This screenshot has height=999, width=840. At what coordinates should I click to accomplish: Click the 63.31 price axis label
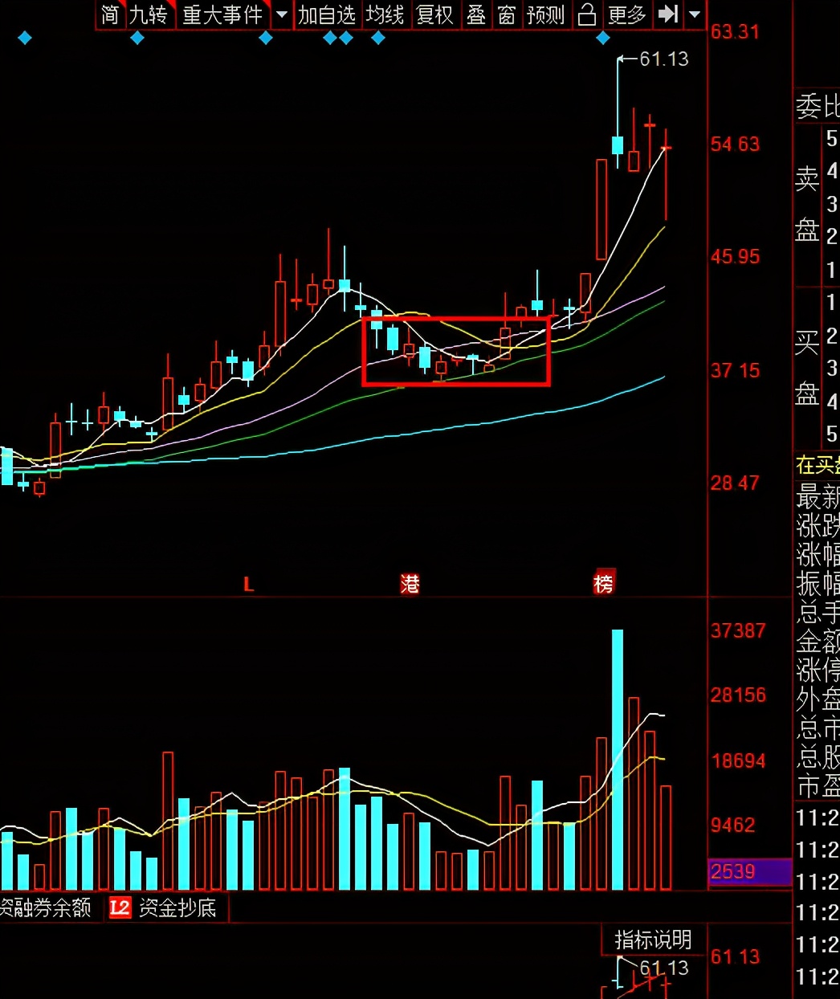(x=735, y=32)
